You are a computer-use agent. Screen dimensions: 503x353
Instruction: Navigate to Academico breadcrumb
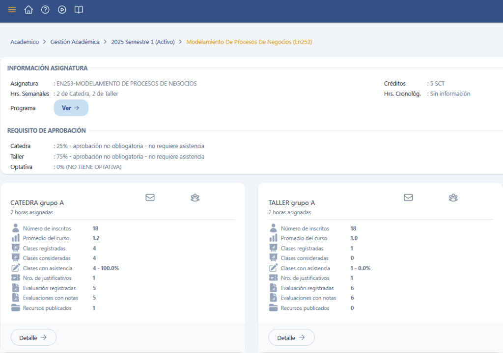(x=25, y=42)
